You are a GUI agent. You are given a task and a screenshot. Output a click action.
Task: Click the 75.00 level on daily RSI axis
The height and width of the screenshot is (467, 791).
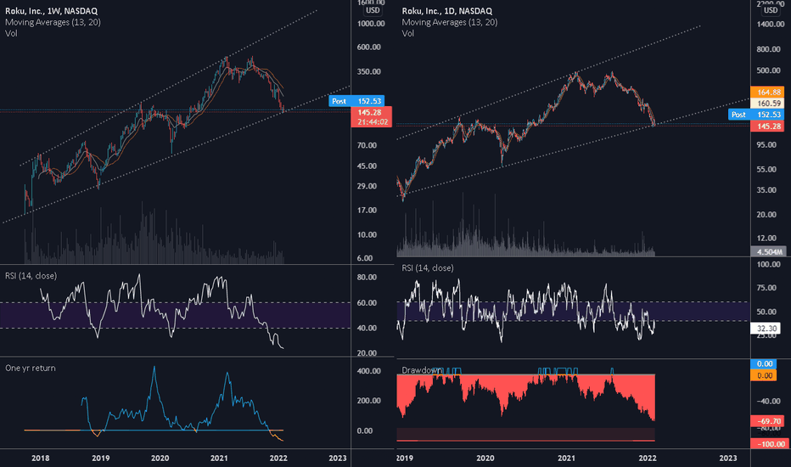point(766,288)
